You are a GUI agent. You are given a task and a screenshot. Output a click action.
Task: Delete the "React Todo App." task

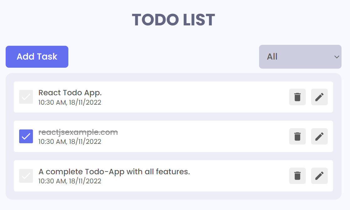click(x=297, y=97)
